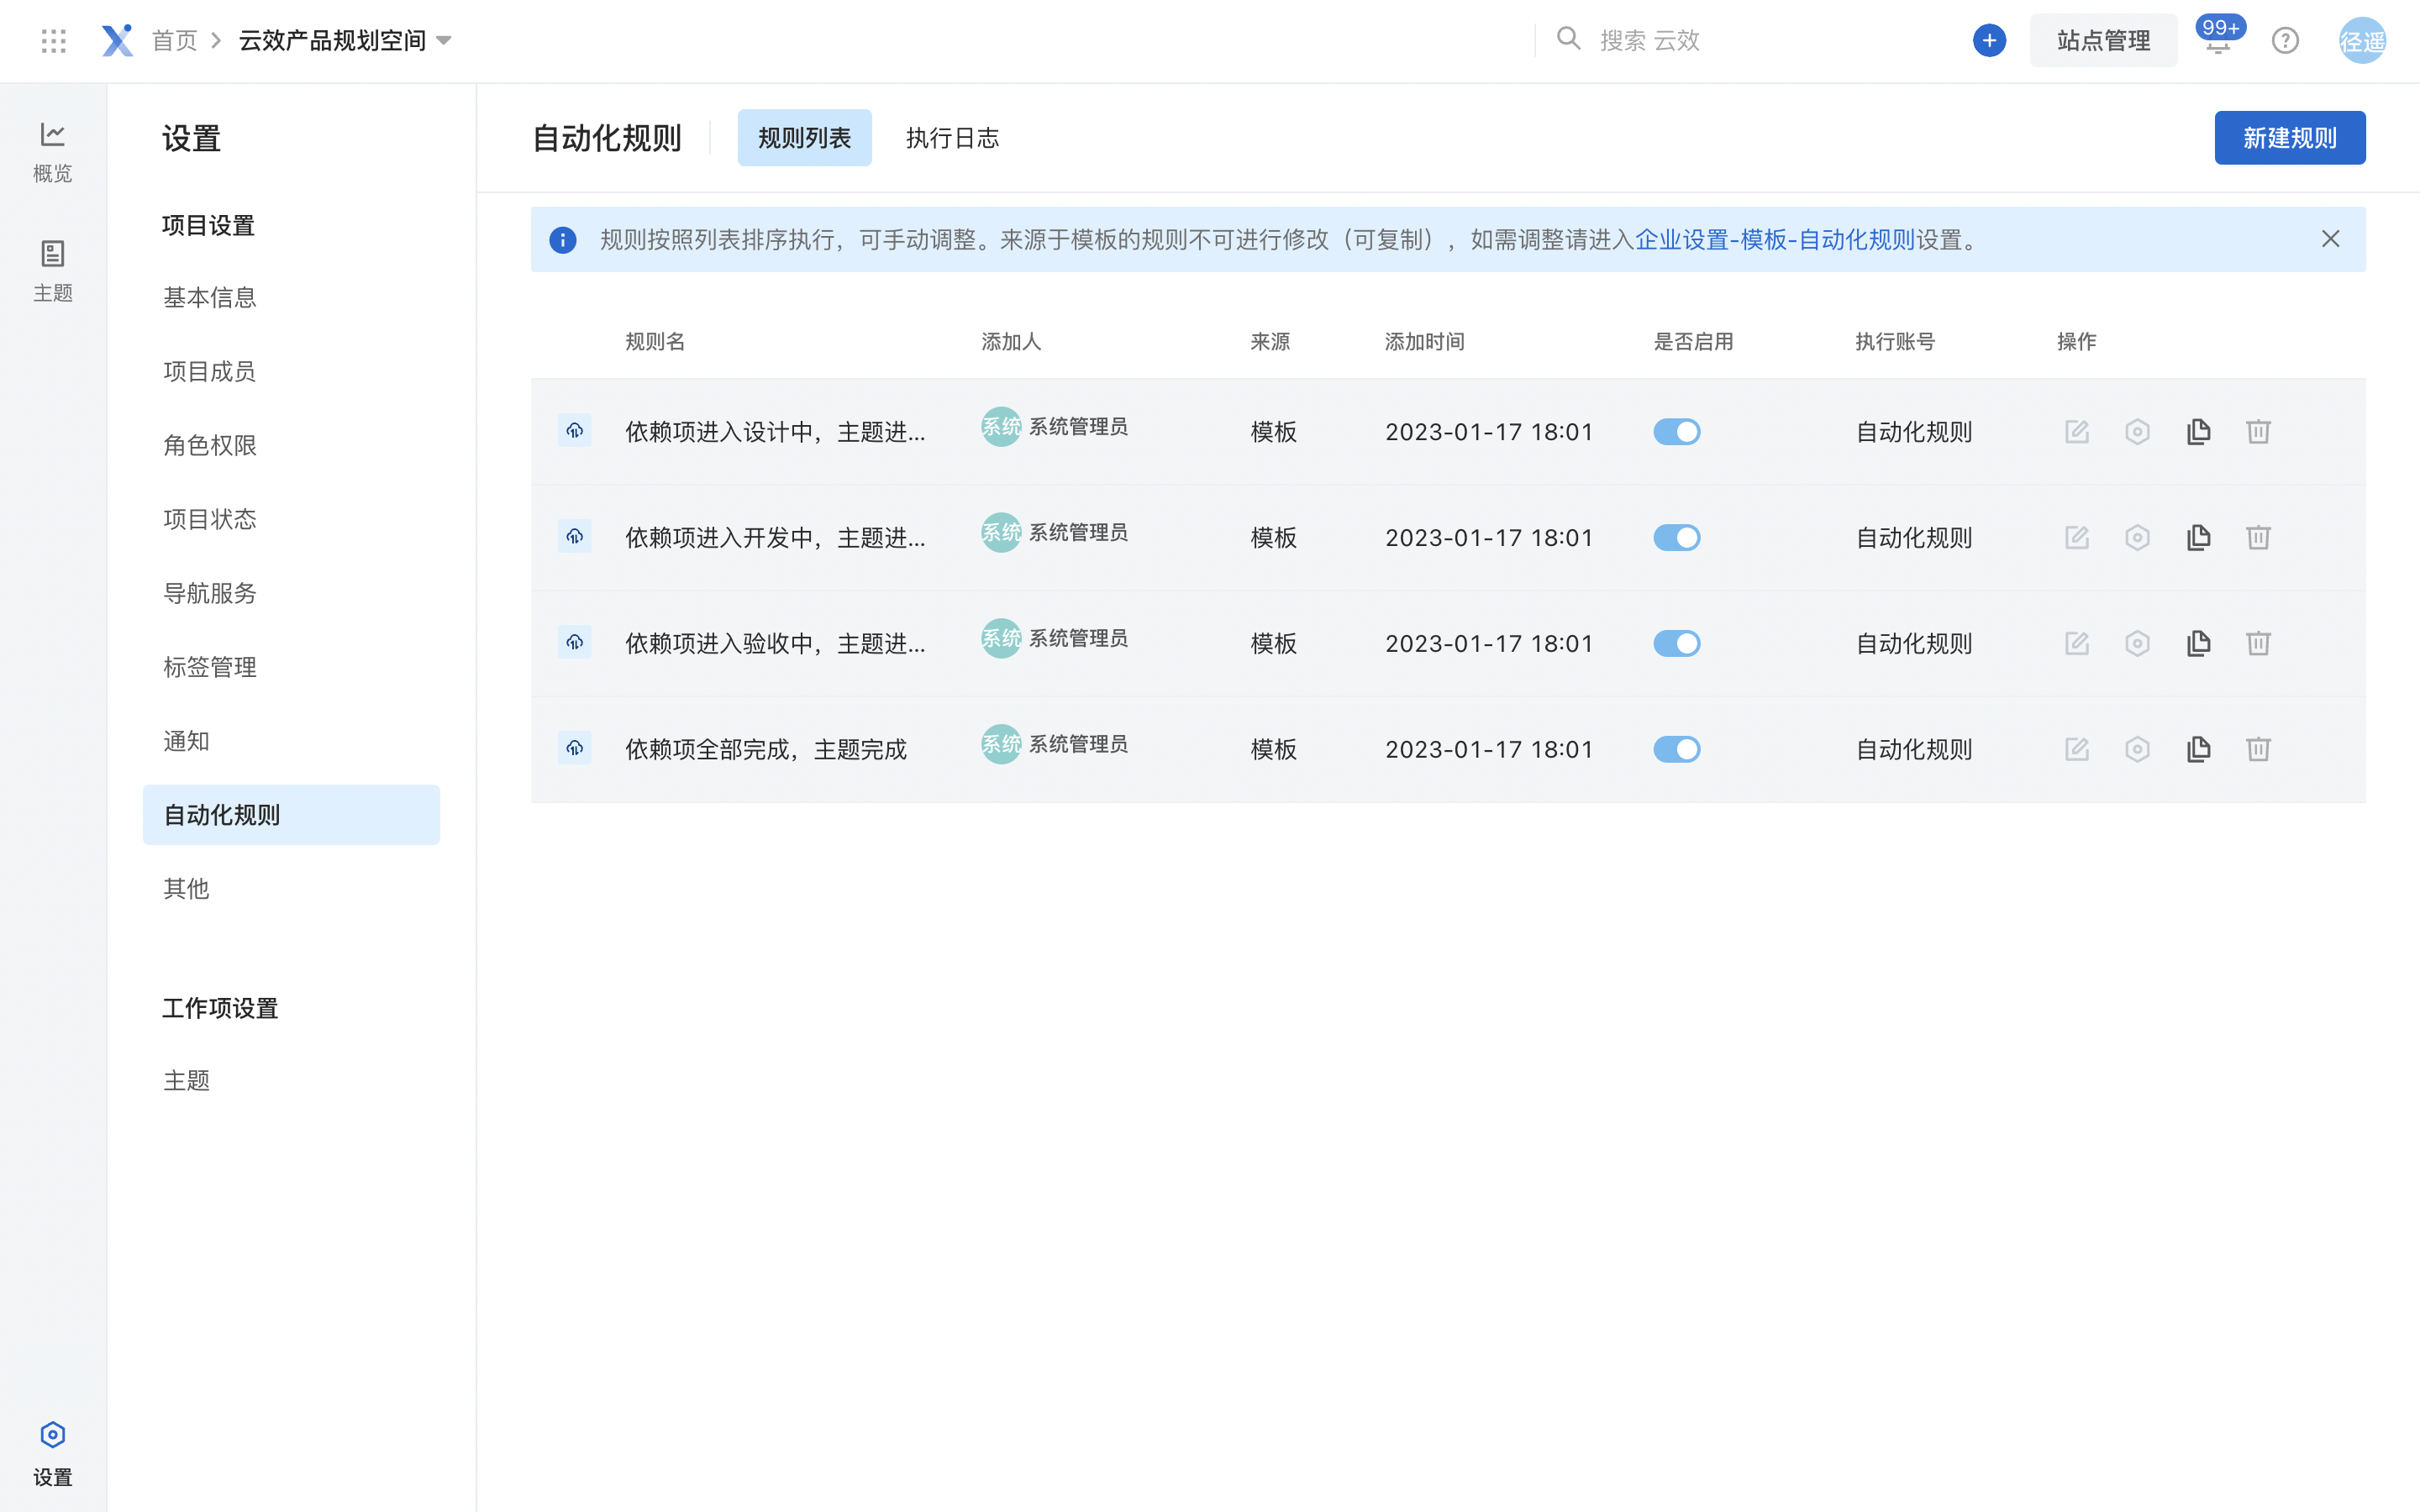The width and height of the screenshot is (2420, 1512).
Task: Open the app grid launcher icon
Action: pos(54,41)
